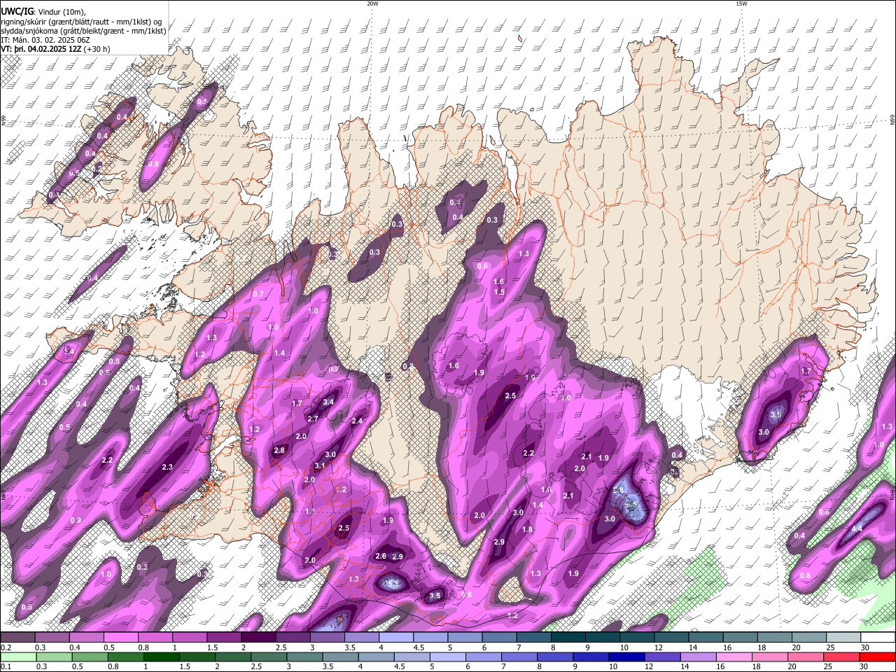The width and height of the screenshot is (896, 672).
Task: Click the "UWC/IG: Vindur (10m)" title text
Action: point(42,11)
